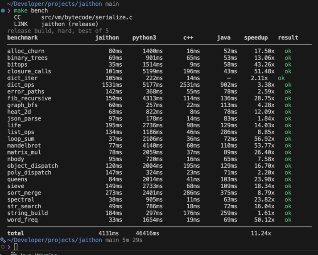The width and height of the screenshot is (318, 255).
Task: Click the '2531ms' c++ time for dict_ops
Action: 190,85
